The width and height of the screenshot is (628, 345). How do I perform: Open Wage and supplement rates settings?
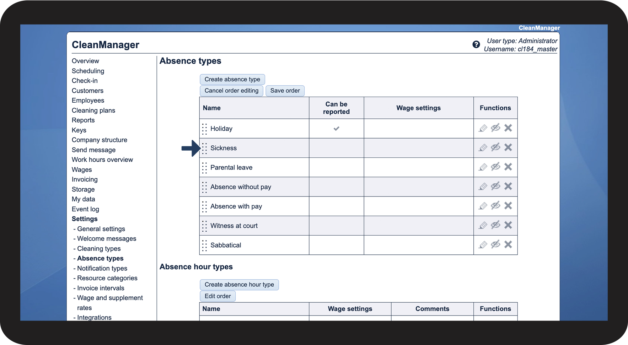(110, 298)
